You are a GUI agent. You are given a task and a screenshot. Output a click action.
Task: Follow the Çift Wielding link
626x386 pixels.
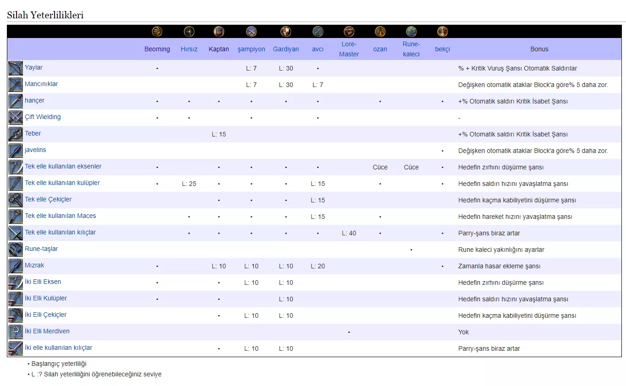click(43, 117)
